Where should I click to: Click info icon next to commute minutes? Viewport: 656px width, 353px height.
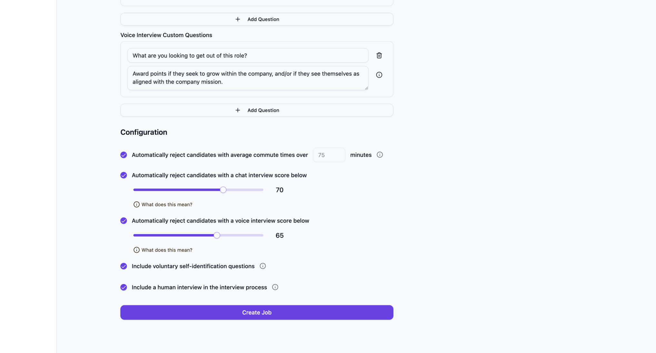(380, 155)
